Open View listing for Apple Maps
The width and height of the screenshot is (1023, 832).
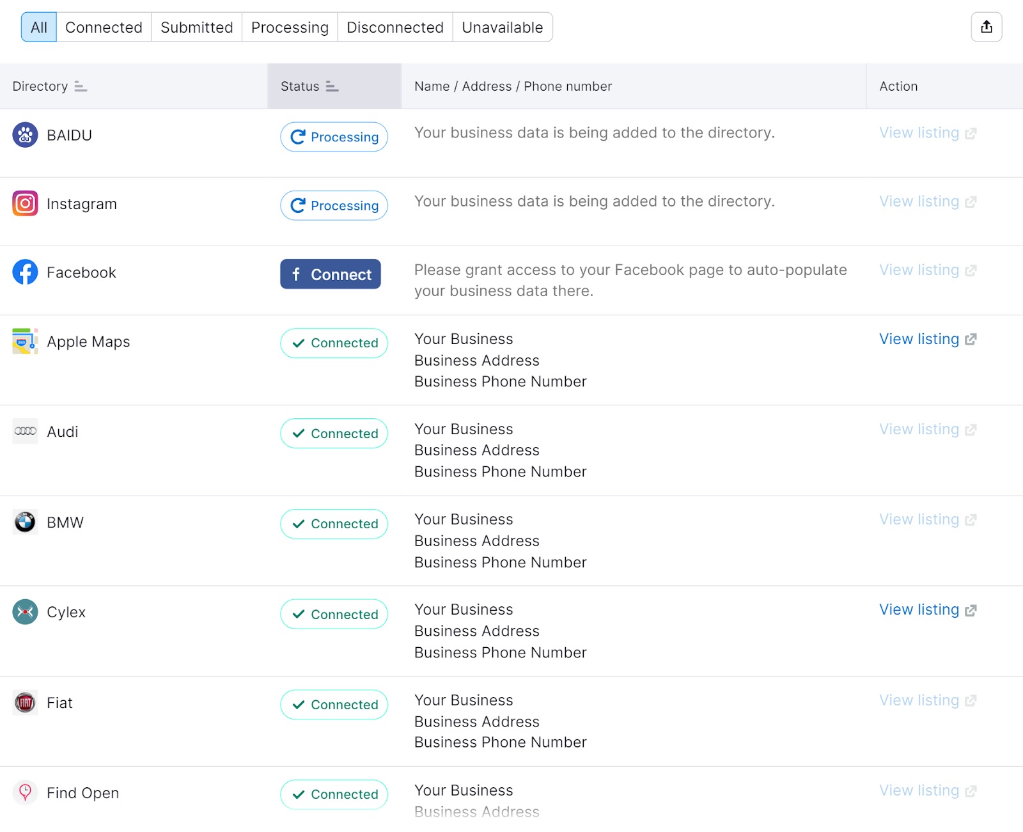click(x=927, y=339)
